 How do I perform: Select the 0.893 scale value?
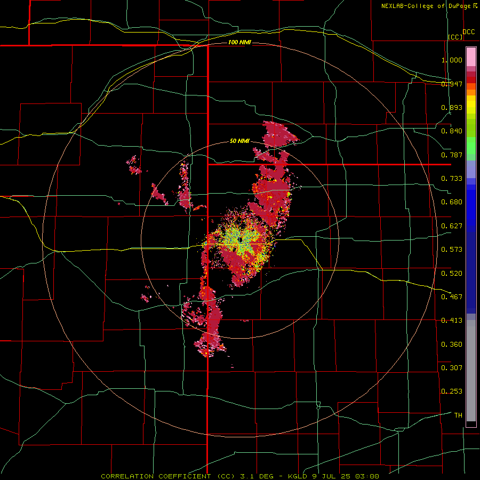(452, 107)
